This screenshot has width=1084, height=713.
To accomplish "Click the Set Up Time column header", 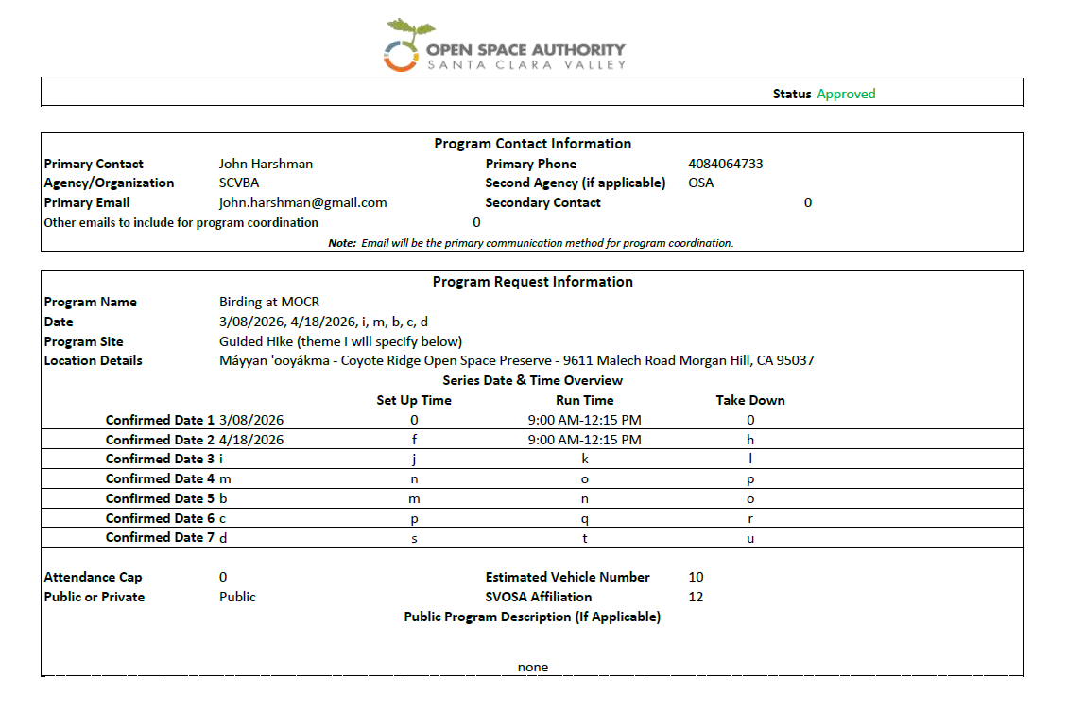I will tap(414, 400).
